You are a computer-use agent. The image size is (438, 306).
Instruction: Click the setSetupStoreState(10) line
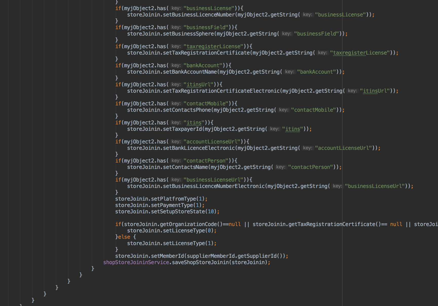click(x=167, y=212)
